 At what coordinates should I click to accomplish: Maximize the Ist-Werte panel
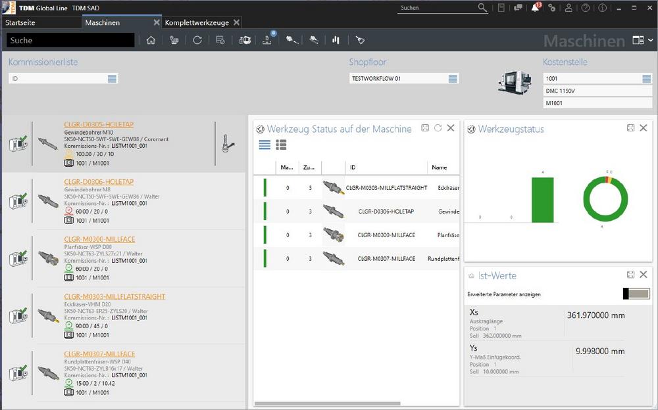click(x=630, y=275)
